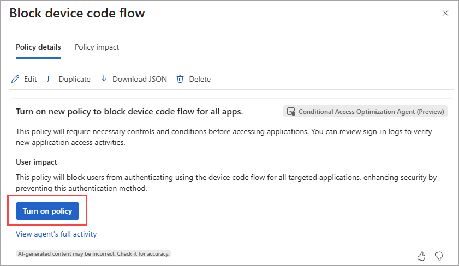This screenshot has width=459, height=266.
Task: Switch to the Policy impact tab
Action: pos(97,47)
